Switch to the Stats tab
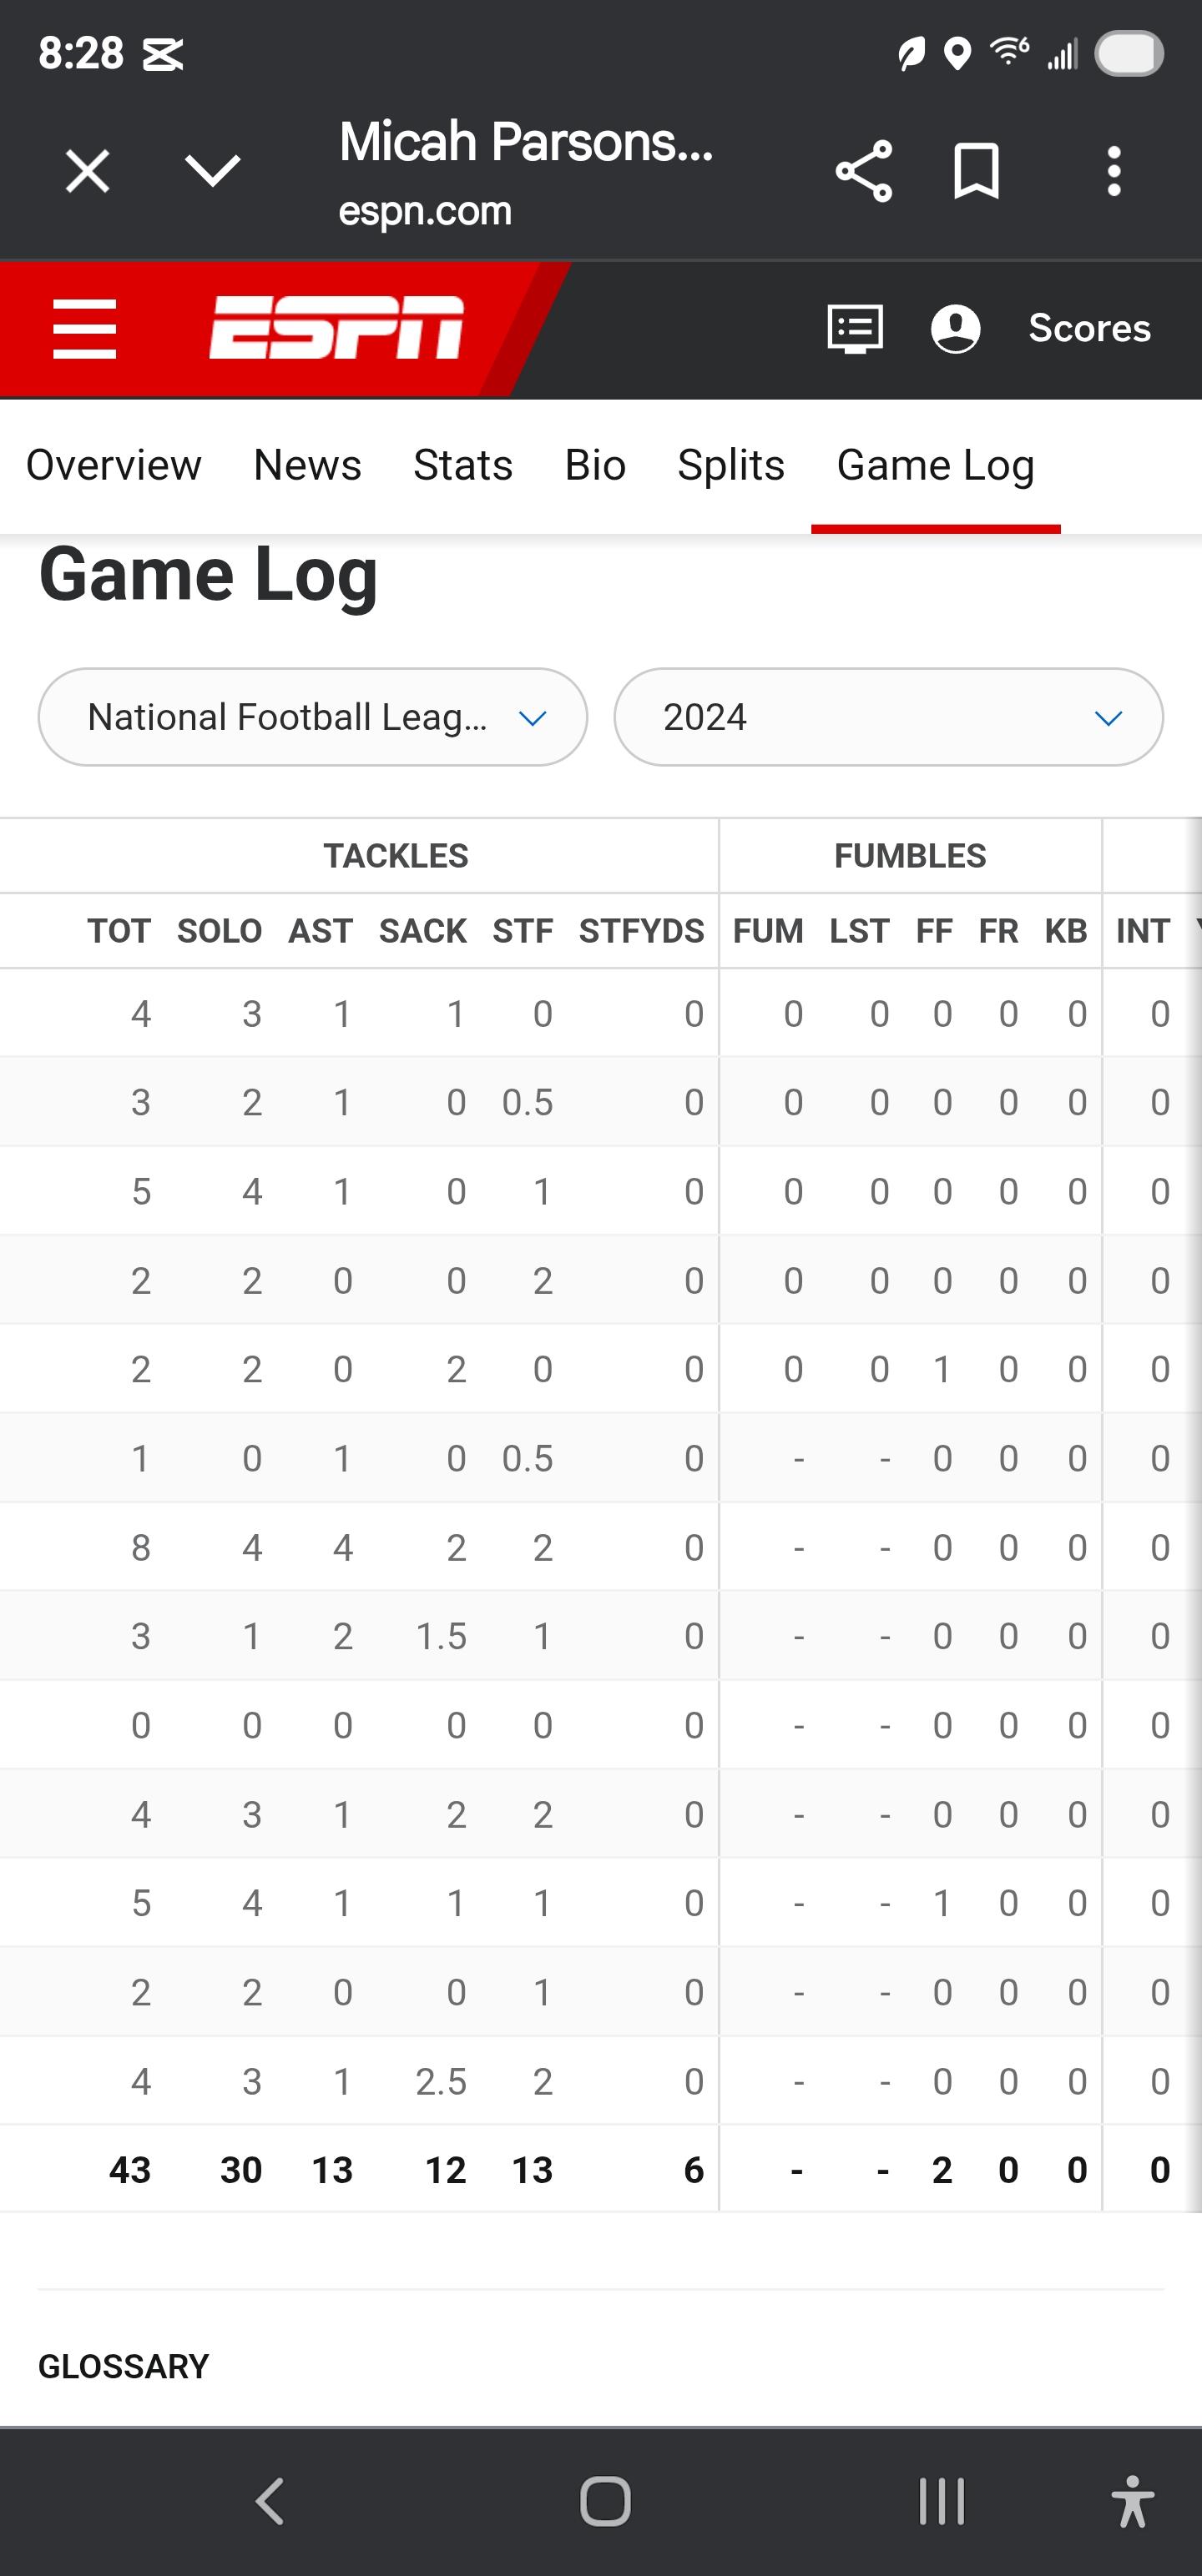 tap(462, 465)
